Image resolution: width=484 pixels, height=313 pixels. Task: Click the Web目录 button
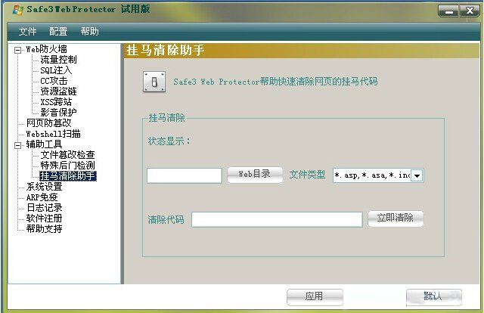coord(255,175)
